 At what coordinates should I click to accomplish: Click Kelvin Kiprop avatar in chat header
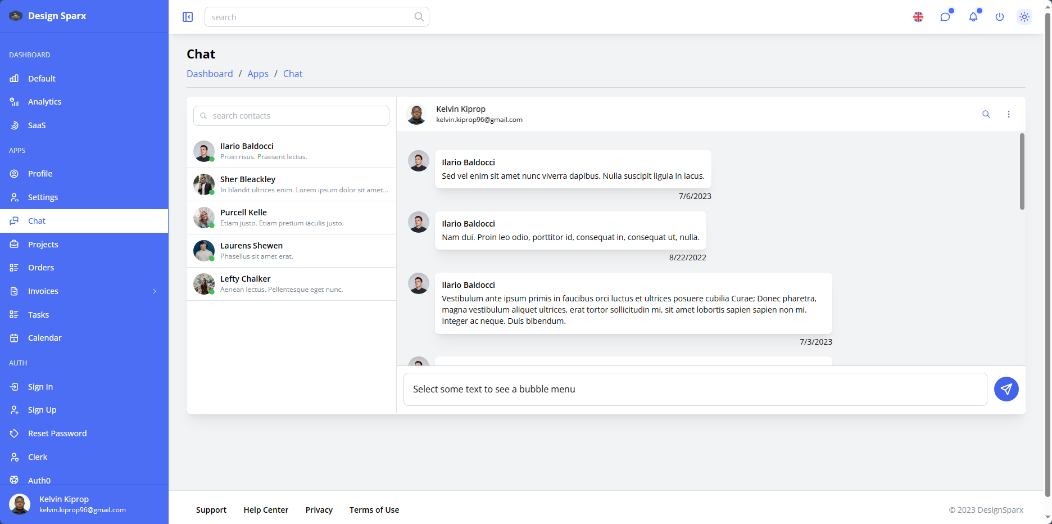click(416, 114)
